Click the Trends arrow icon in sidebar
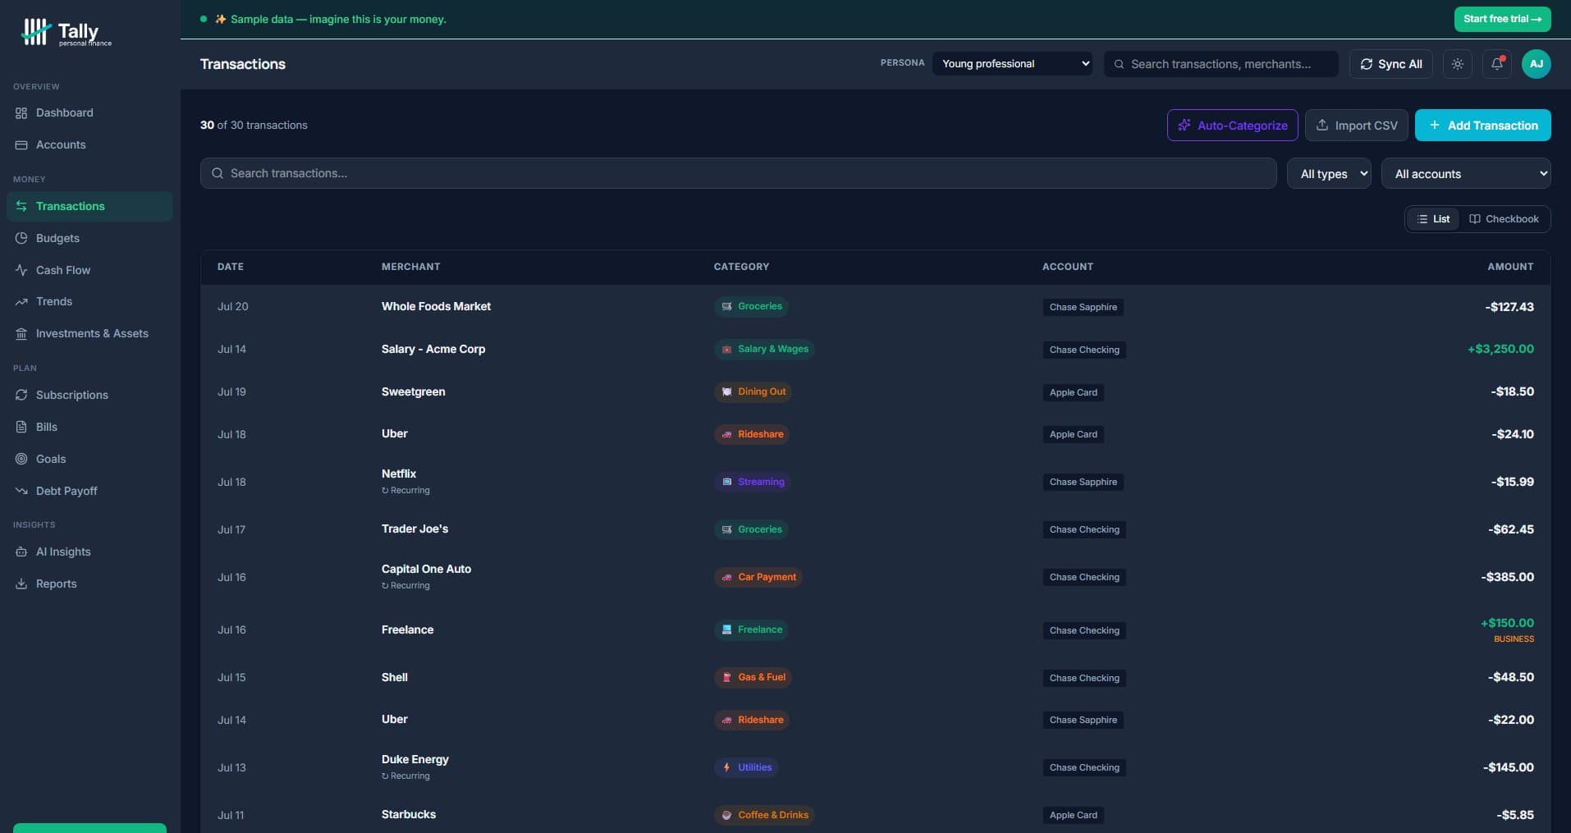This screenshot has height=833, width=1571. coord(21,302)
